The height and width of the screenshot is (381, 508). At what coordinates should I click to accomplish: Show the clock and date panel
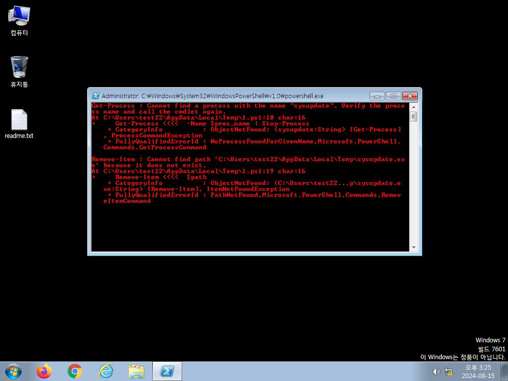478,372
